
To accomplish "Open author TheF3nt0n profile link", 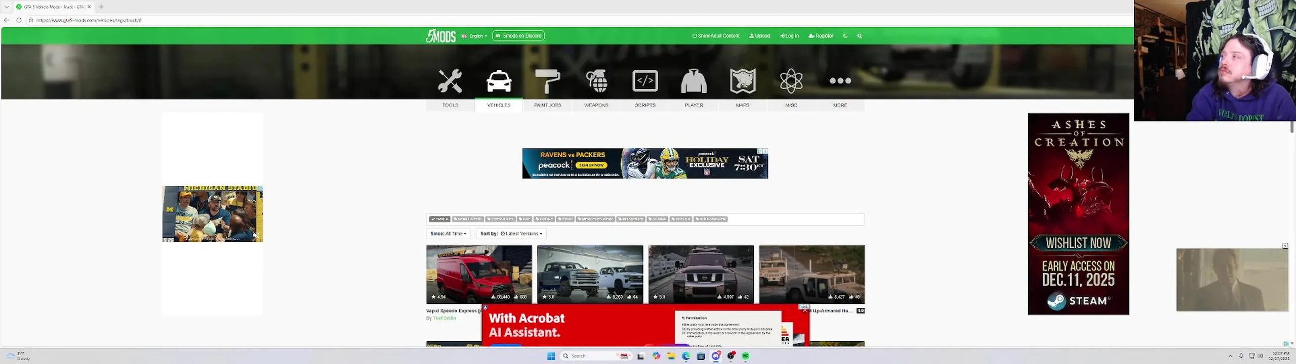I will pyautogui.click(x=444, y=318).
